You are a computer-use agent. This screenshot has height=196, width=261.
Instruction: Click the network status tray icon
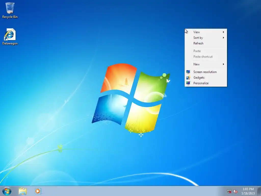point(229,191)
